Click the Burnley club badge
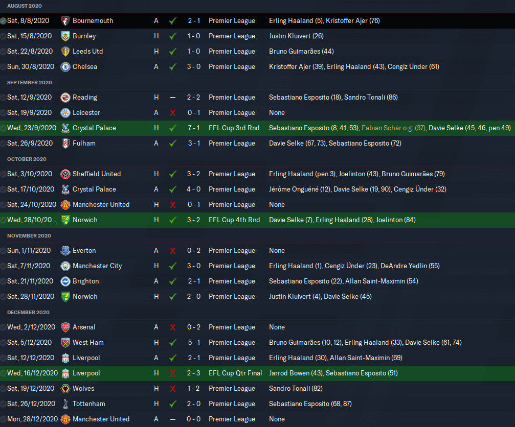515x427 pixels. [65, 36]
